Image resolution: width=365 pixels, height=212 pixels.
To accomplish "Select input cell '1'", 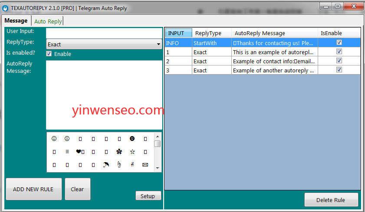I will point(178,52).
